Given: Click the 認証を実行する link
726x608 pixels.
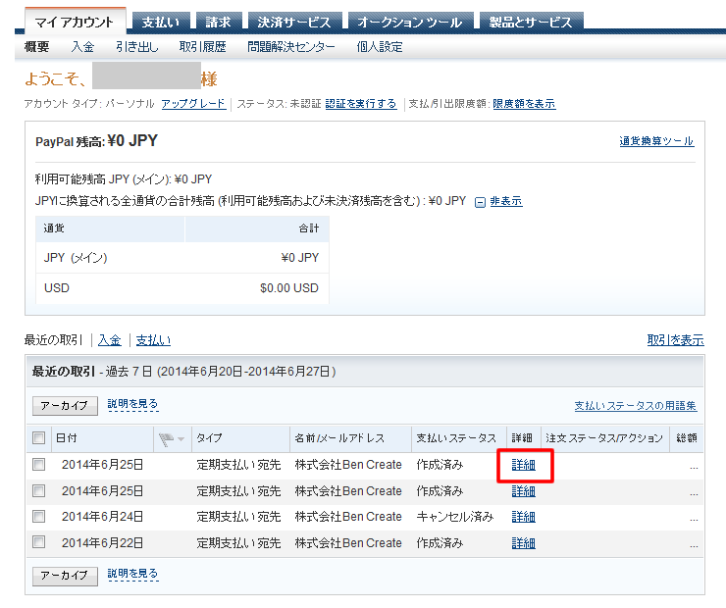Looking at the screenshot, I should pyautogui.click(x=360, y=104).
